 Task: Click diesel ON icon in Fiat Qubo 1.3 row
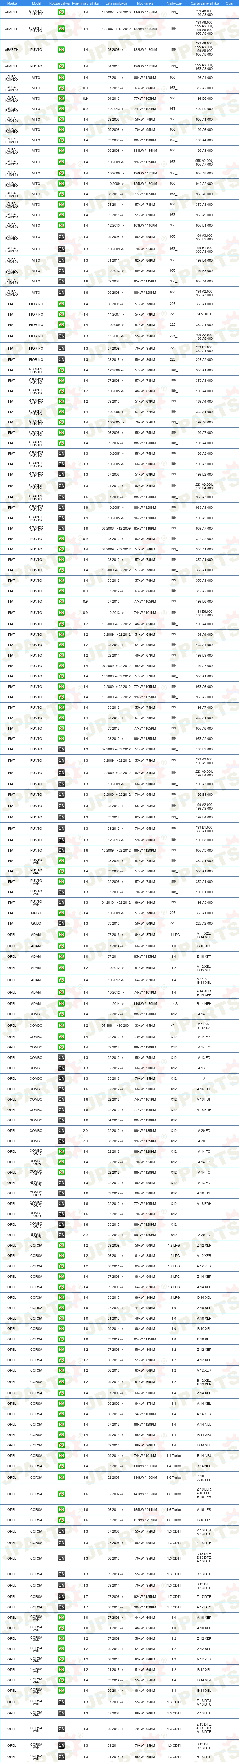[x=61, y=923]
